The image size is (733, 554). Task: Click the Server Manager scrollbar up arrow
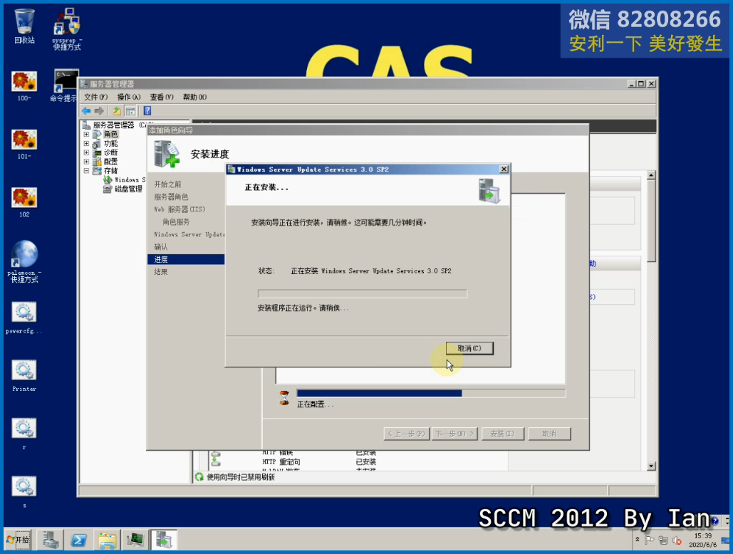(x=651, y=175)
